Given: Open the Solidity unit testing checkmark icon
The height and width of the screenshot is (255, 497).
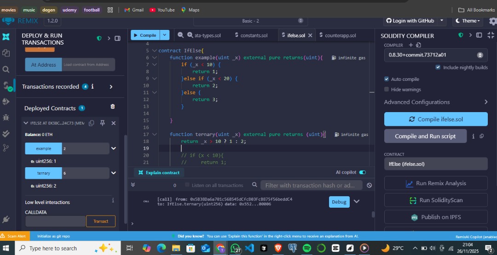Looking at the screenshot, I should tap(6, 133).
